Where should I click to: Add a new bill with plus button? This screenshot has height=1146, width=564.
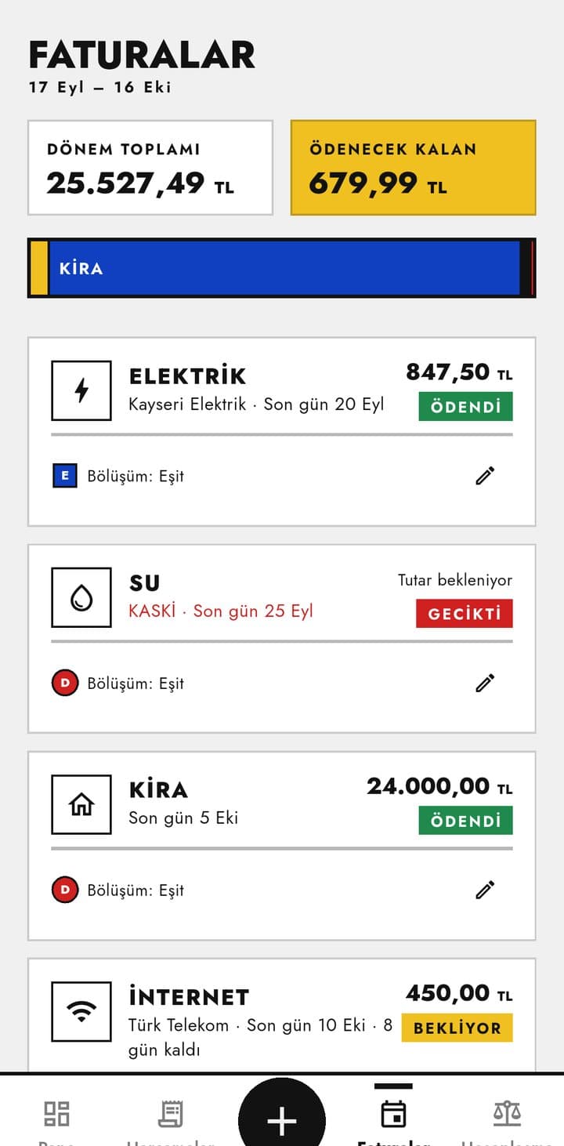click(282, 1121)
